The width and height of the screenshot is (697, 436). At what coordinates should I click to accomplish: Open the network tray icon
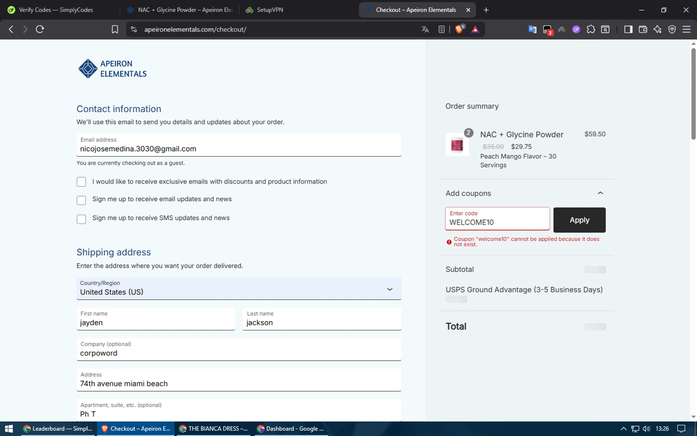click(635, 429)
